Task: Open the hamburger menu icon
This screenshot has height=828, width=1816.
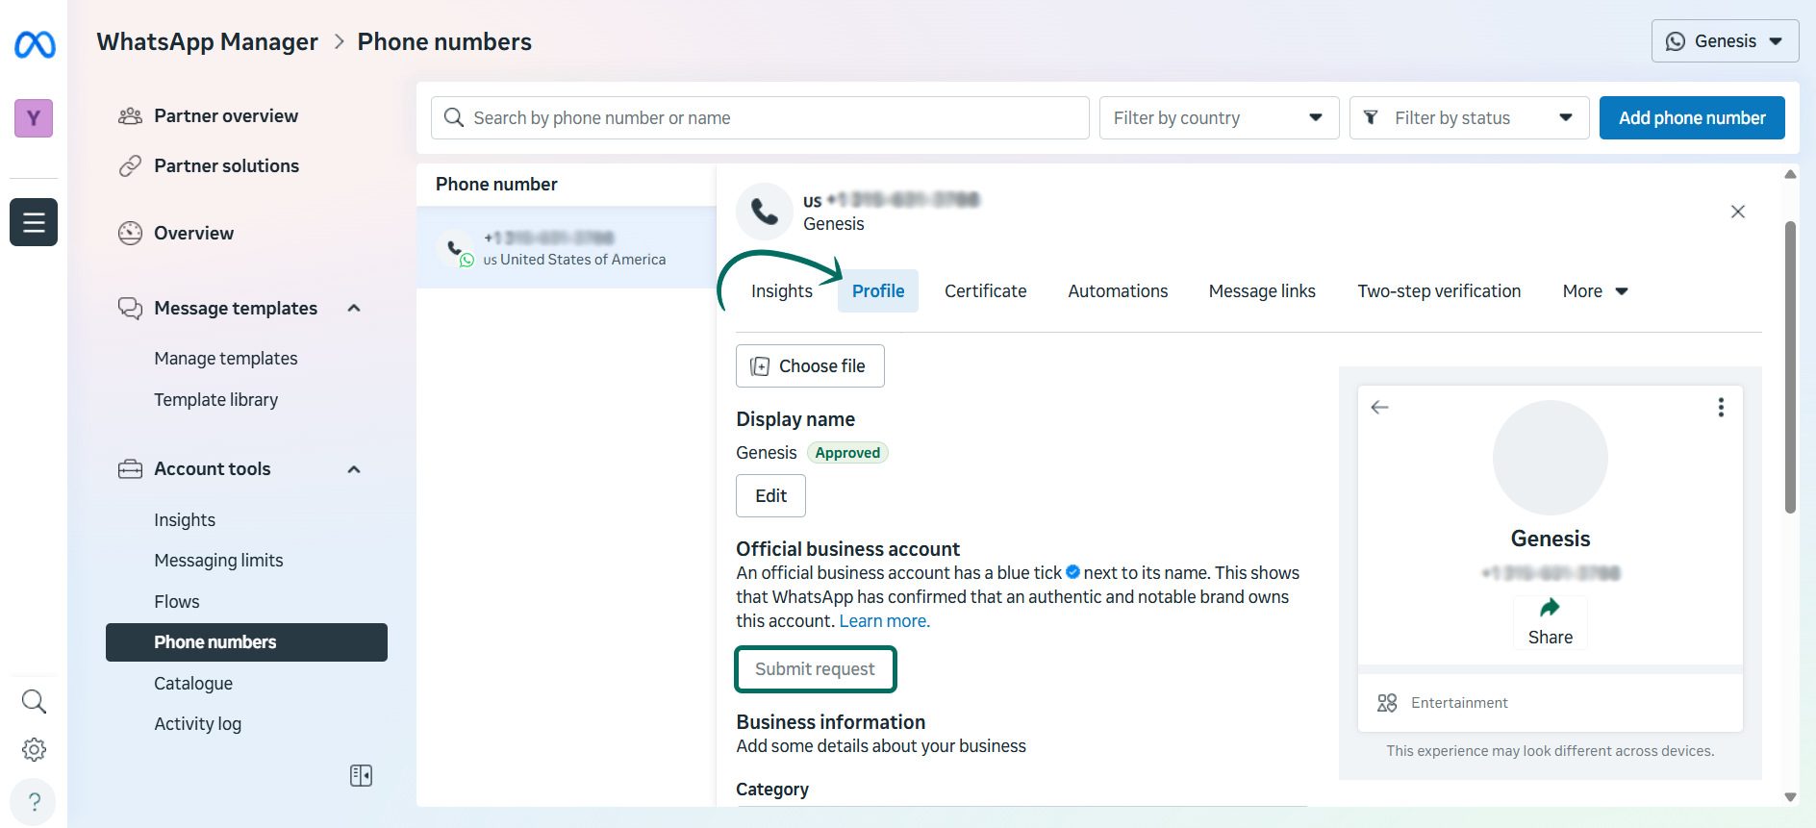Action: click(x=34, y=222)
